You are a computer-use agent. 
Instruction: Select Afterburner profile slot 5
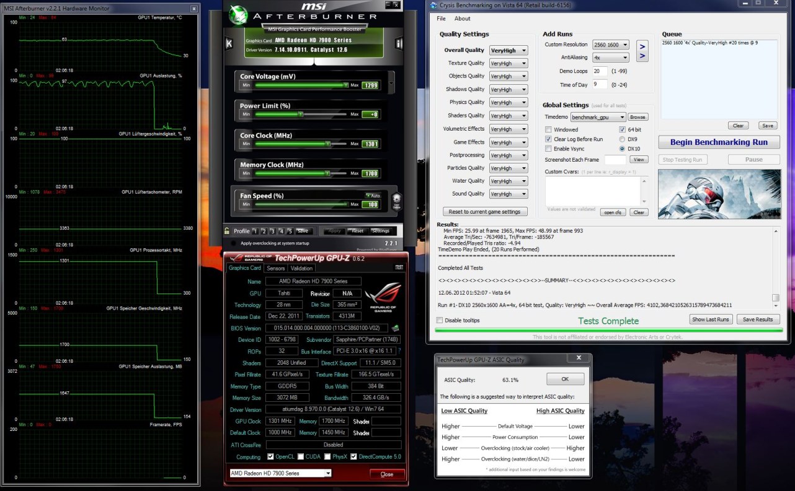pyautogui.click(x=290, y=231)
